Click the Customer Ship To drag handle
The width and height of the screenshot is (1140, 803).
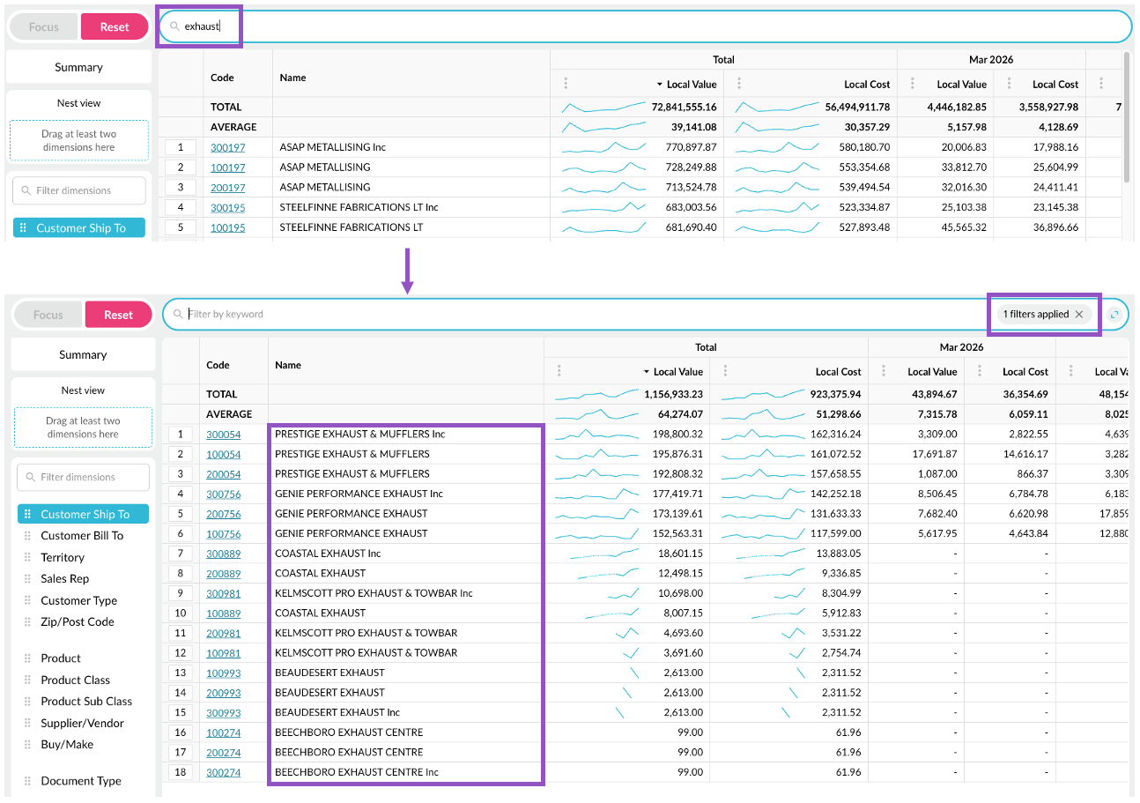(x=27, y=515)
